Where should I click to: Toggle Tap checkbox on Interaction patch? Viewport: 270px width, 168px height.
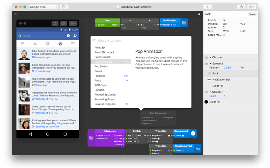116,138
